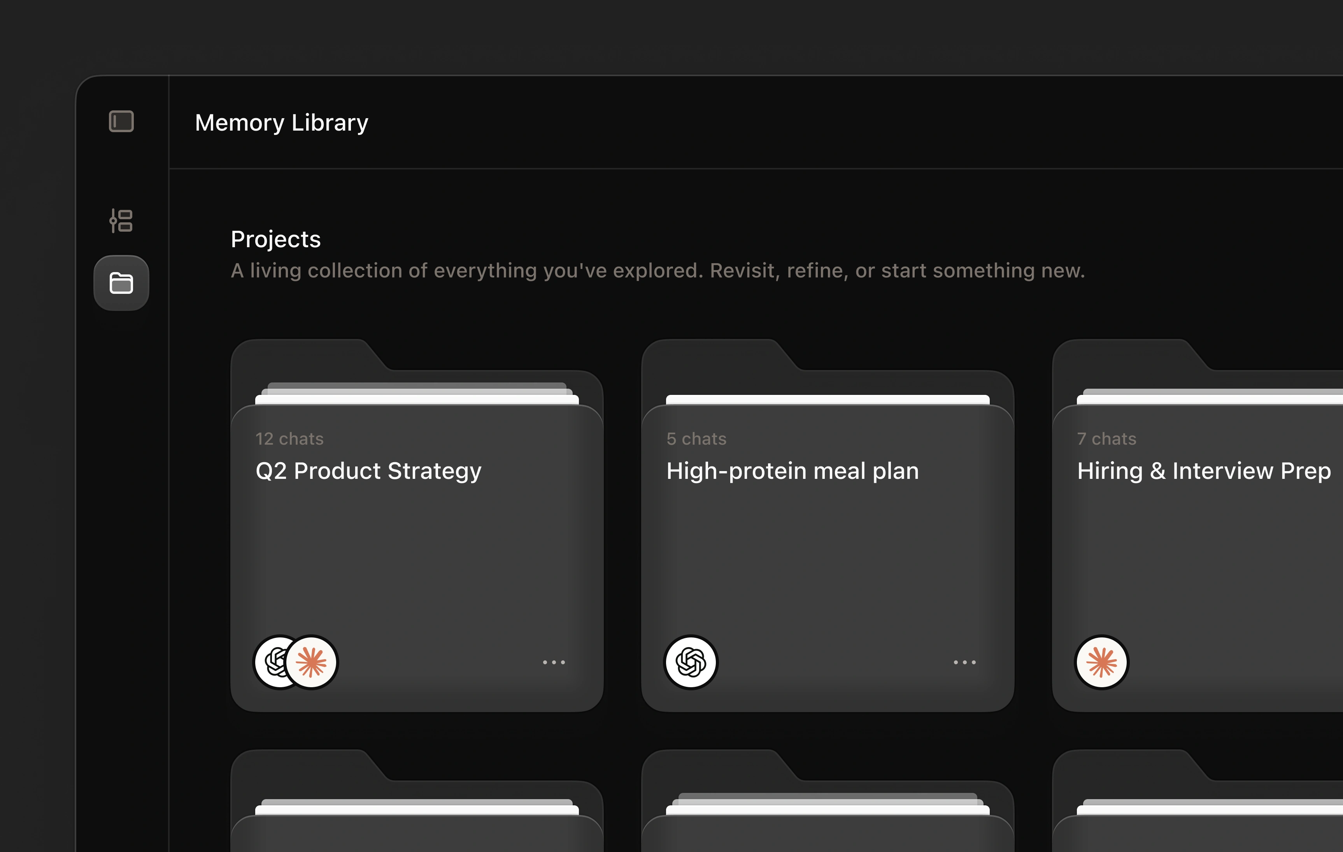Open the Hiring & Interview Prep project title
Viewport: 1343px width, 852px height.
coord(1204,471)
